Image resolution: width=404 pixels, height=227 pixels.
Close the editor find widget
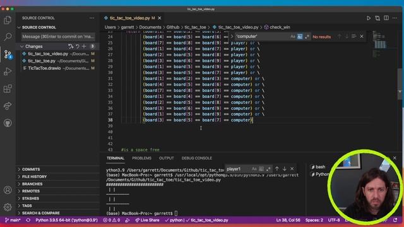pos(362,37)
